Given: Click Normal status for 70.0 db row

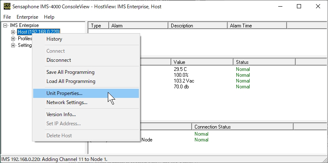Looking at the screenshot, I should tap(243, 87).
